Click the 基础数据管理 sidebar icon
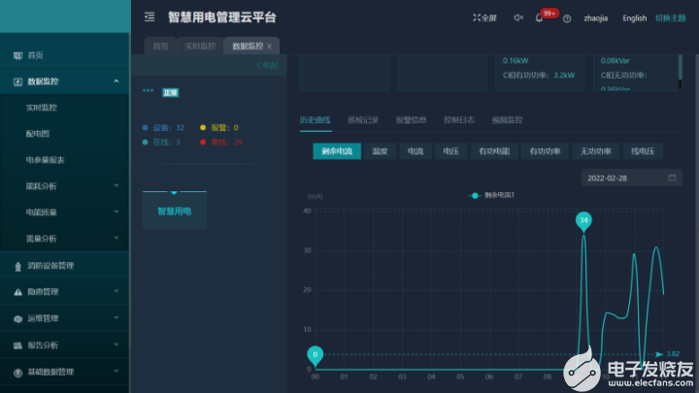Screen dimensions: 699x393 tap(17, 373)
